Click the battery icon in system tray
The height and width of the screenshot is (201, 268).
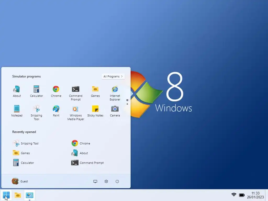[x=242, y=195]
